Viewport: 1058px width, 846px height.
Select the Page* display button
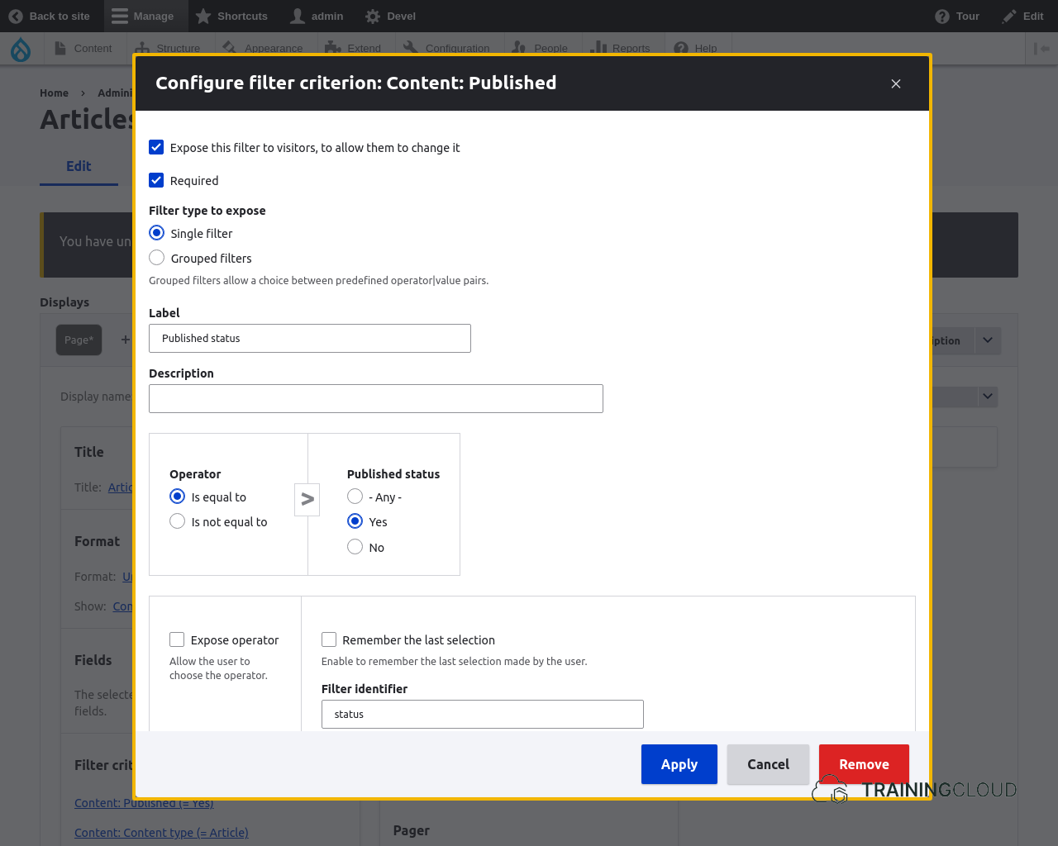(x=79, y=340)
